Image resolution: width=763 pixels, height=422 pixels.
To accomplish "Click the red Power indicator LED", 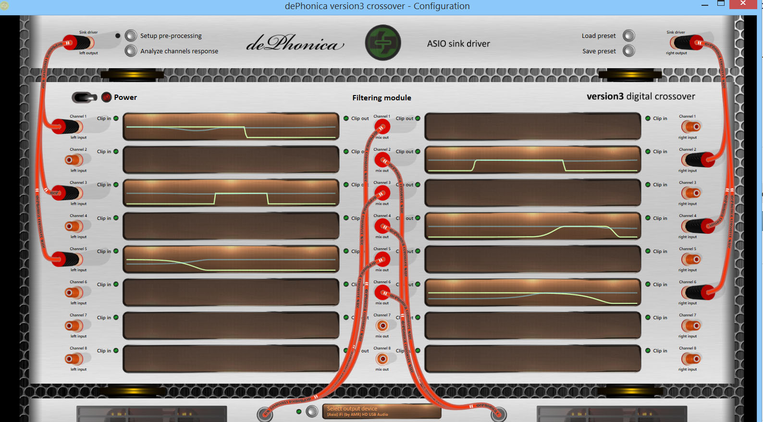I will [x=106, y=97].
